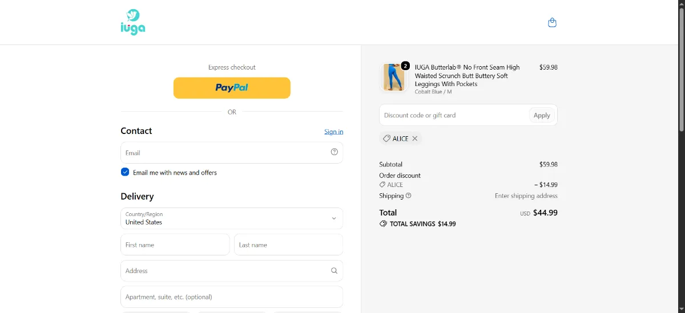
Task: Focus the Address field
Action: tap(232, 271)
